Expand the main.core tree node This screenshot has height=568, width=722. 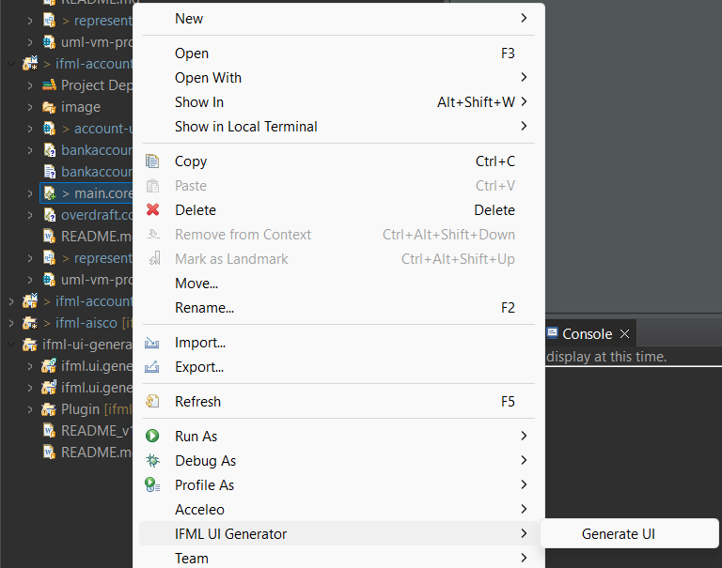tap(30, 193)
